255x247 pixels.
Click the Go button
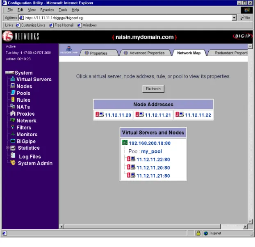pyautogui.click(x=246, y=18)
